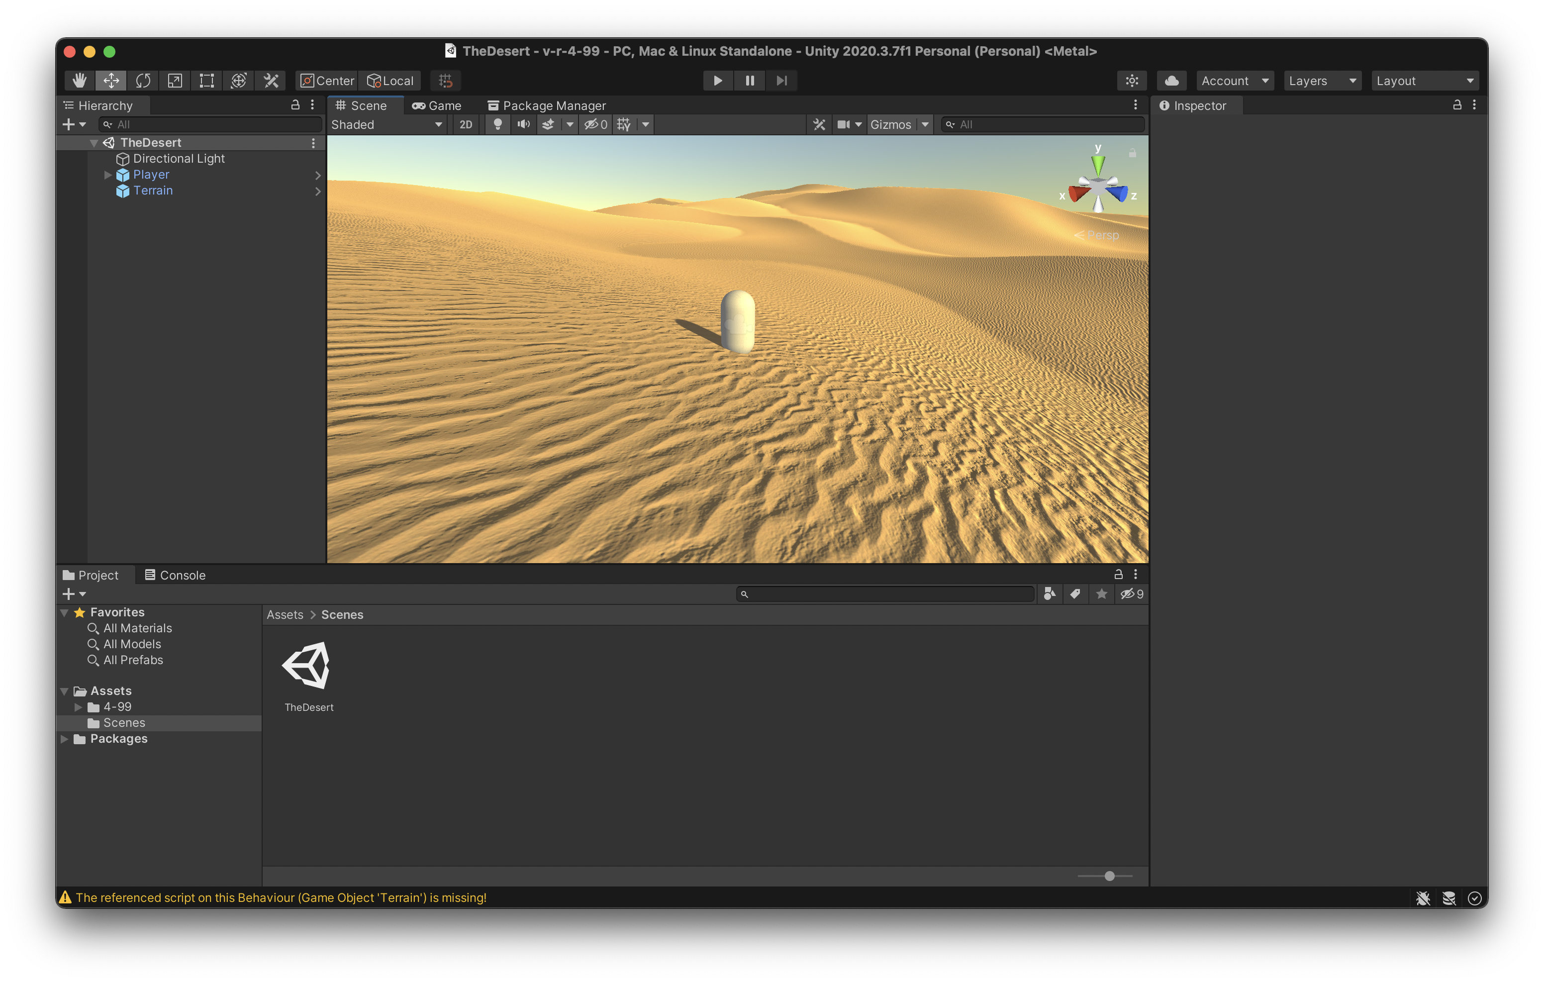1544x982 pixels.
Task: Open the Terrain prefab with arrow
Action: (317, 191)
